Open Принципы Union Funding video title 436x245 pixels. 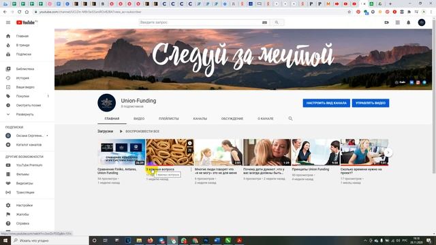click(x=311, y=169)
